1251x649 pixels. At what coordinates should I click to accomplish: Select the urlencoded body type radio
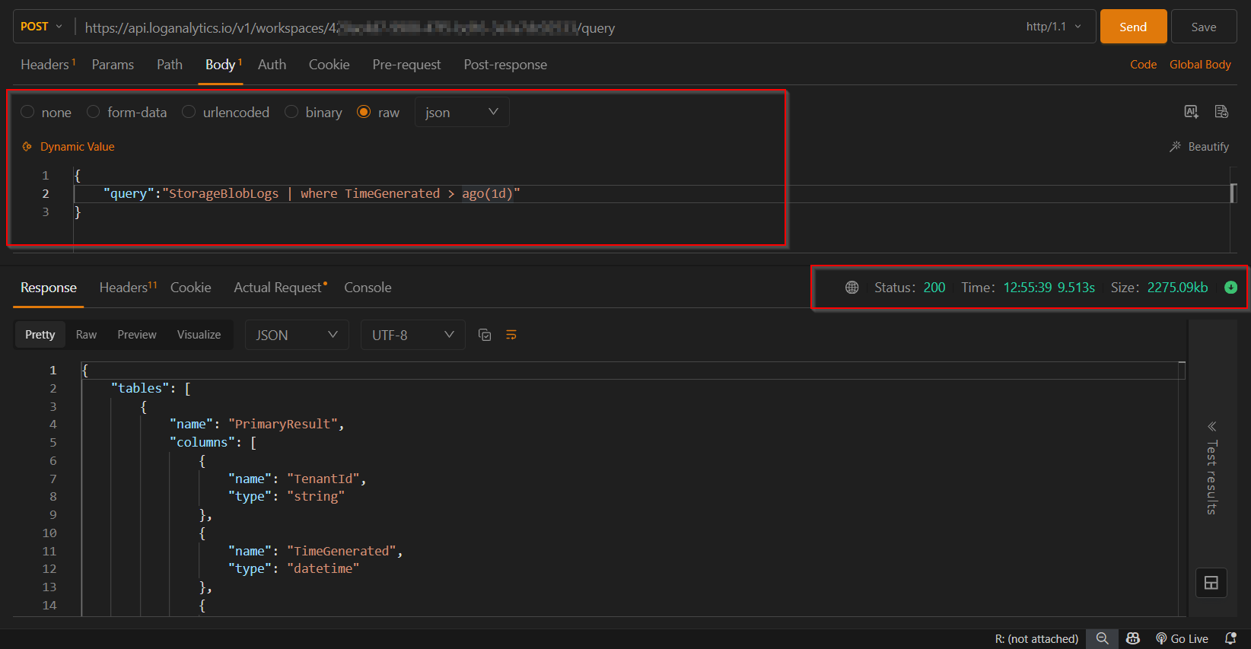coord(189,112)
